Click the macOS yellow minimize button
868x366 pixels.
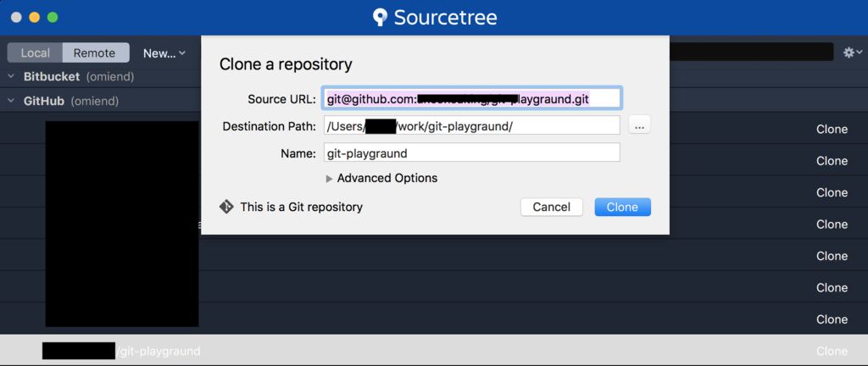point(34,18)
